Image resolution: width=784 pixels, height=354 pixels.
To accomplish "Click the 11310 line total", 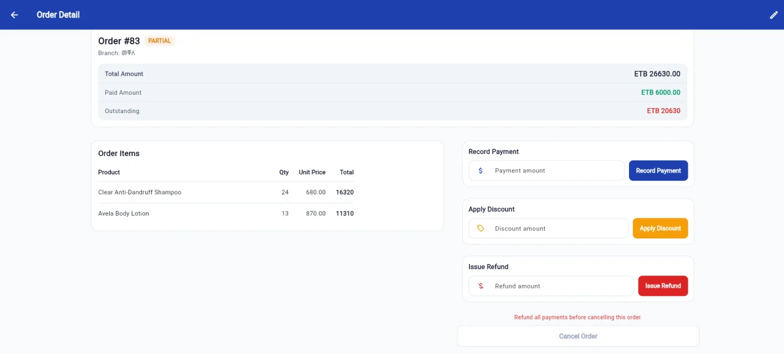I will pyautogui.click(x=345, y=213).
